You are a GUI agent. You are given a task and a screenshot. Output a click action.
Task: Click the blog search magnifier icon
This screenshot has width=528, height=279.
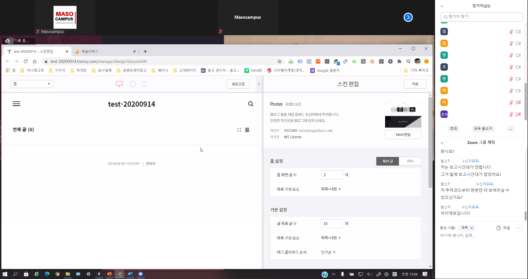pyautogui.click(x=251, y=104)
